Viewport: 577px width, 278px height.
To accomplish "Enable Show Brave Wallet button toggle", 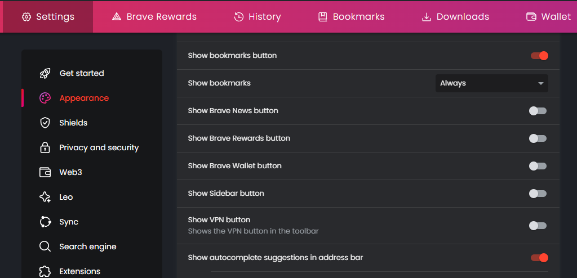I will click(x=538, y=166).
